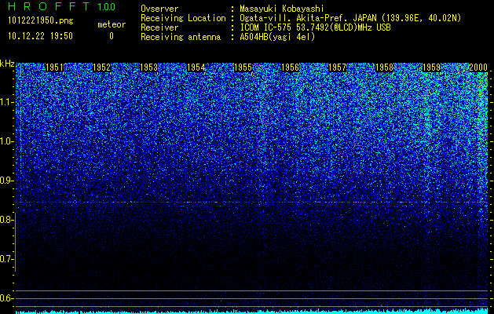Click frequency axis label 1.1
The image size is (494, 314).
pyautogui.click(x=6, y=102)
